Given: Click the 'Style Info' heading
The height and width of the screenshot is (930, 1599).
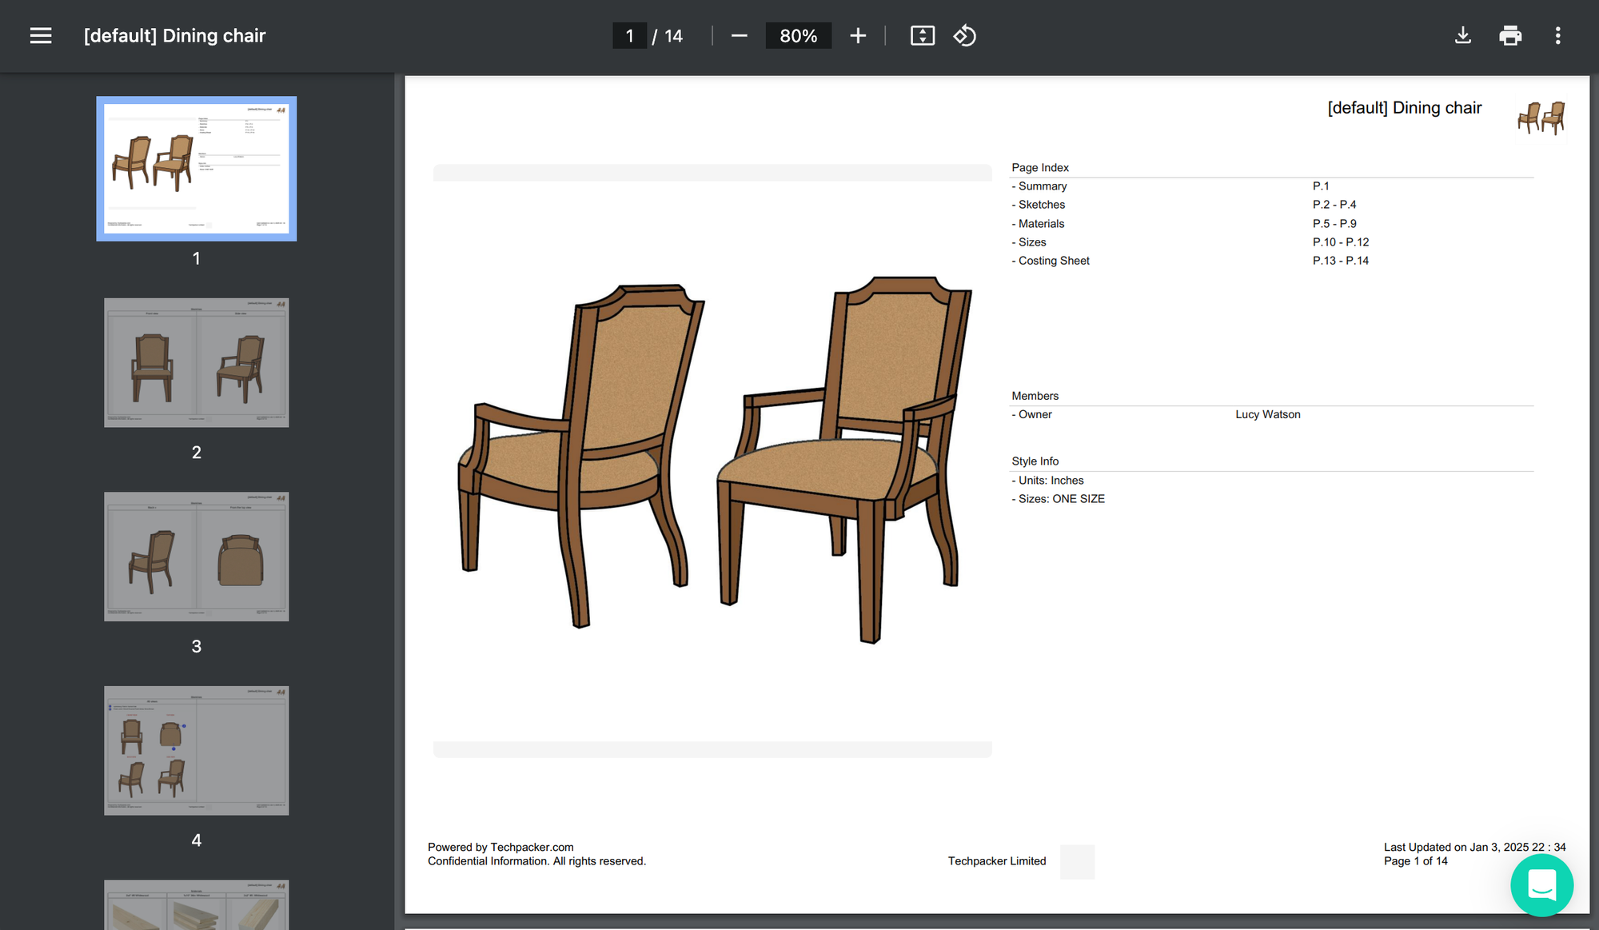Looking at the screenshot, I should (x=1035, y=461).
